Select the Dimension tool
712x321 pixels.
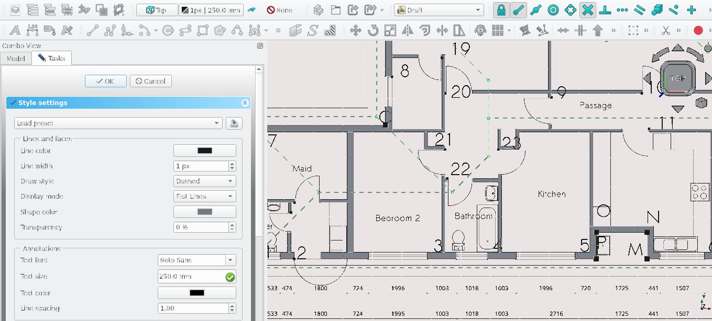coord(32,31)
